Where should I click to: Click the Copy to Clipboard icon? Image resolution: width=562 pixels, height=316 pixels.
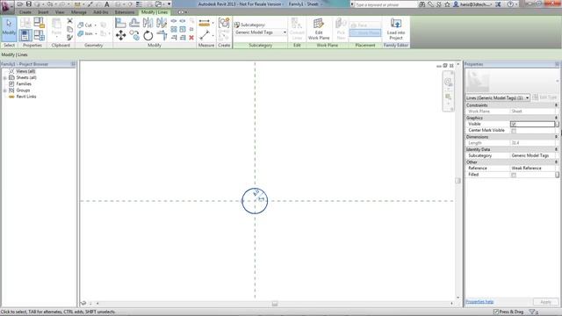pyautogui.click(x=70, y=29)
